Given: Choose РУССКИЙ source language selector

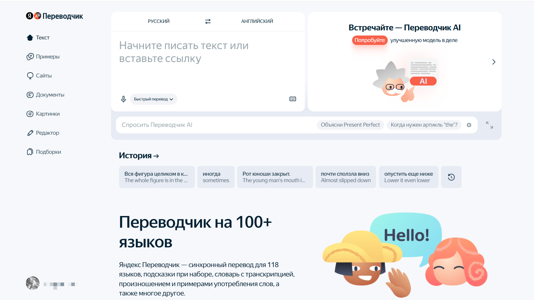Looking at the screenshot, I should pyautogui.click(x=159, y=21).
